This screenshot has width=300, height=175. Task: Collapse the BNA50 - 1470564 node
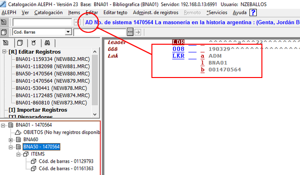tap(10, 147)
